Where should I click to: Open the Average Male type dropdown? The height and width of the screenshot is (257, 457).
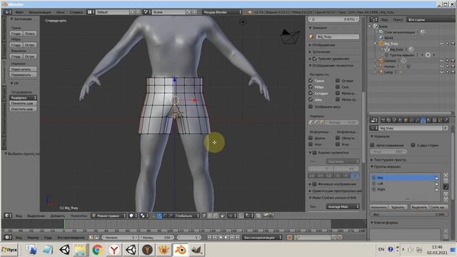tap(343, 206)
